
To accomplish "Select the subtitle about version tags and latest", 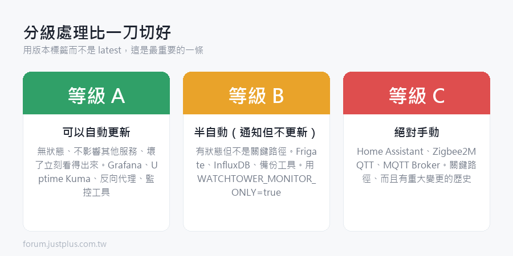I will click(x=113, y=50).
